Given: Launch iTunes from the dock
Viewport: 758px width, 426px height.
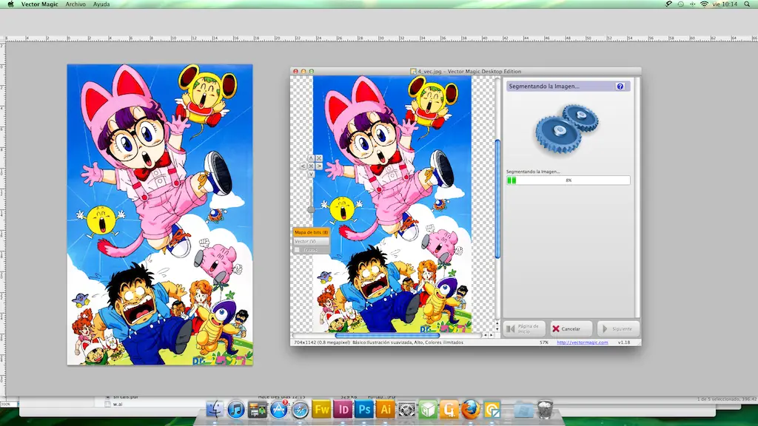Looking at the screenshot, I should pyautogui.click(x=236, y=410).
